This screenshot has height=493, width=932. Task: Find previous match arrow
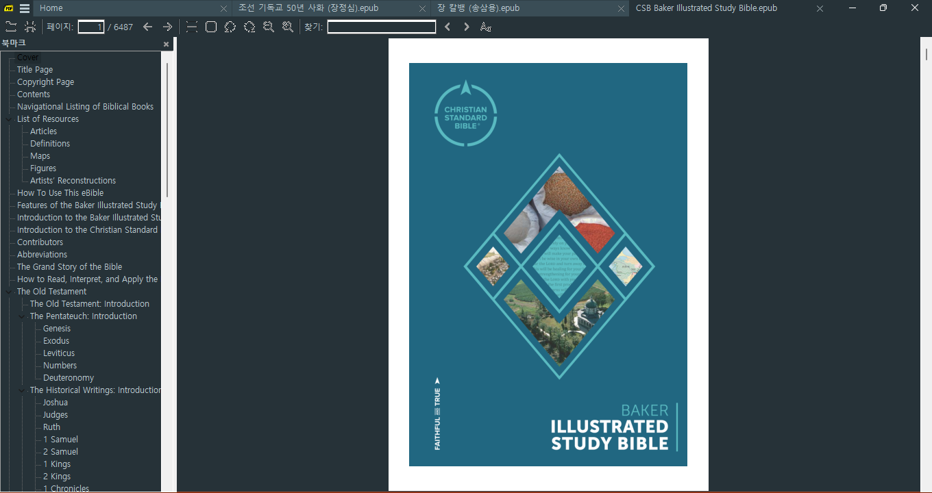click(447, 27)
